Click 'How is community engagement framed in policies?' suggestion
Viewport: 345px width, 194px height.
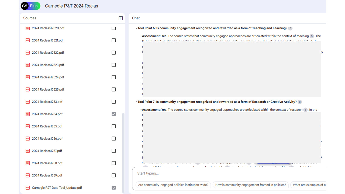point(250,185)
